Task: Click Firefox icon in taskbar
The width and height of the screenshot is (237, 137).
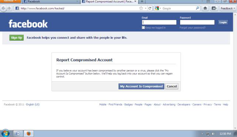Action: point(29,133)
